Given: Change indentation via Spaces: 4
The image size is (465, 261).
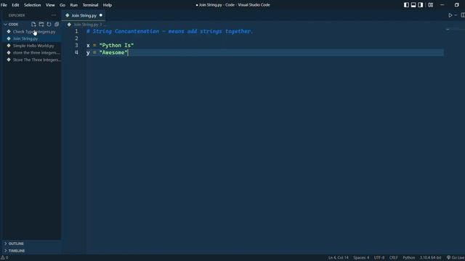Looking at the screenshot, I should click(x=361, y=258).
